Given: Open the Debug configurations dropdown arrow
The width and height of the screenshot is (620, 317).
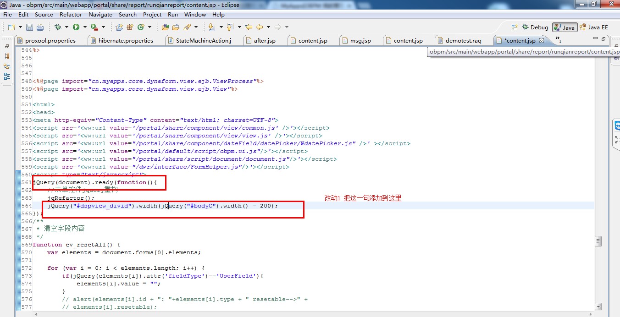Looking at the screenshot, I should [66, 27].
